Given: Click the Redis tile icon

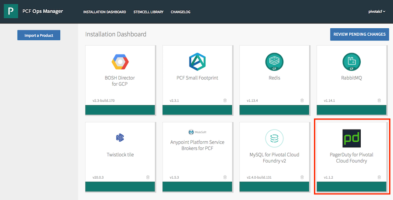Looking at the screenshot, I should (x=274, y=62).
